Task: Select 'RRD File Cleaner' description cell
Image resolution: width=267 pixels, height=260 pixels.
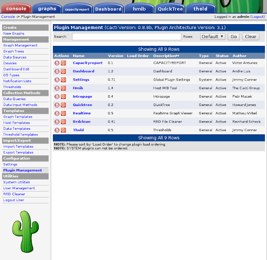Action: point(168,121)
